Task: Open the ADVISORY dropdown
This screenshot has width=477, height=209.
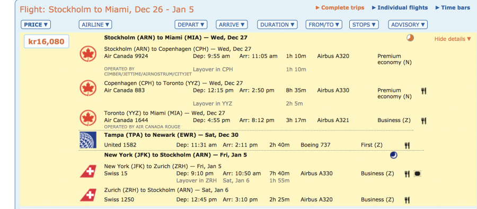Action: pyautogui.click(x=408, y=25)
